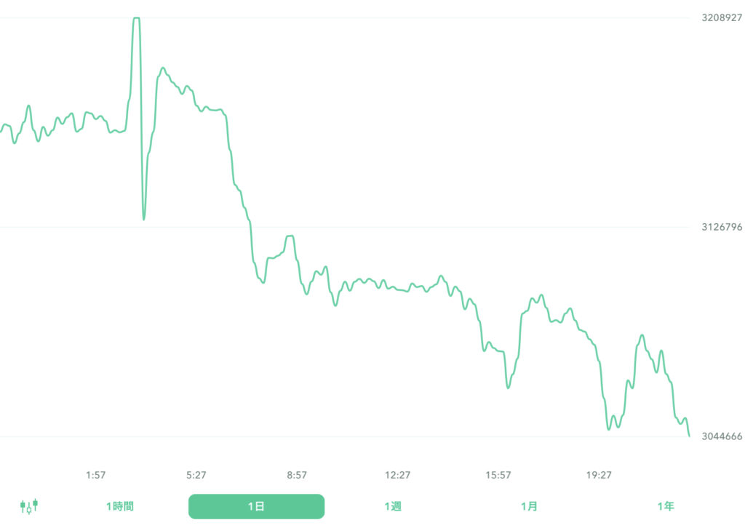Switch to the 1時間 chart view
Image resolution: width=745 pixels, height=528 pixels.
pos(118,505)
